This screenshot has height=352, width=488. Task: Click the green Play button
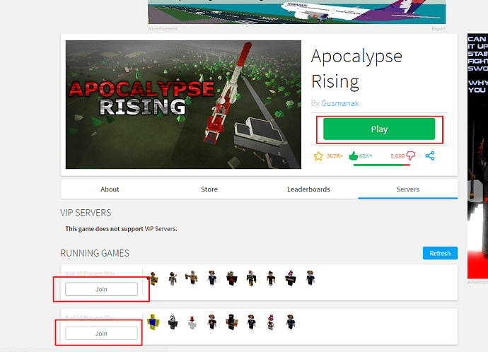[x=379, y=129]
